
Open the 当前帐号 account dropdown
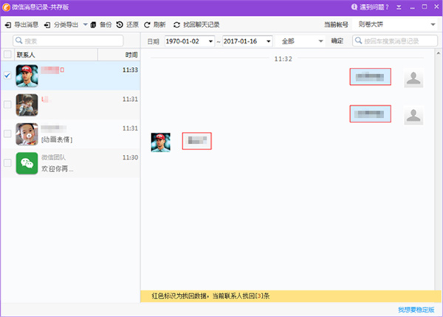coord(396,24)
